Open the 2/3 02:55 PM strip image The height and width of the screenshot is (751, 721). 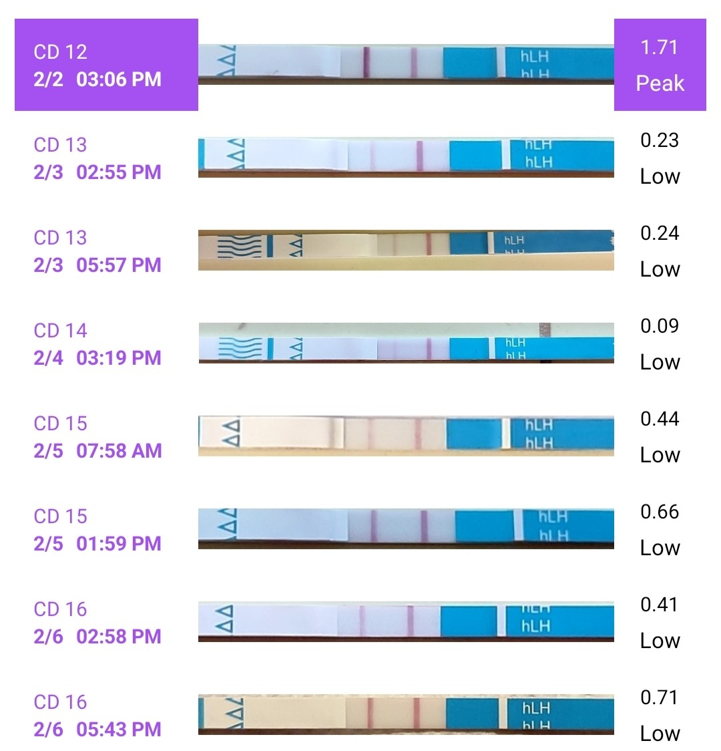click(406, 157)
